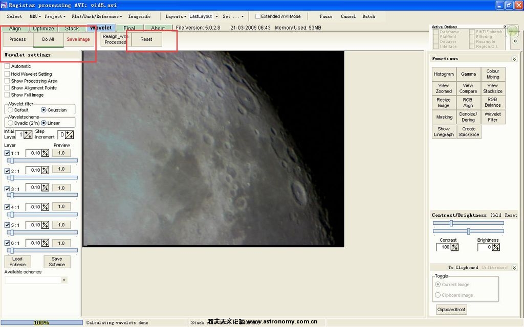524x327 pixels.
Task: Adjust the Brightness slider
Action: (468, 231)
